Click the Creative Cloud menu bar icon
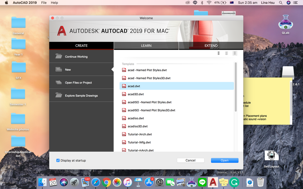Image resolution: width=303 pixels, height=189 pixels. tap(188, 3)
